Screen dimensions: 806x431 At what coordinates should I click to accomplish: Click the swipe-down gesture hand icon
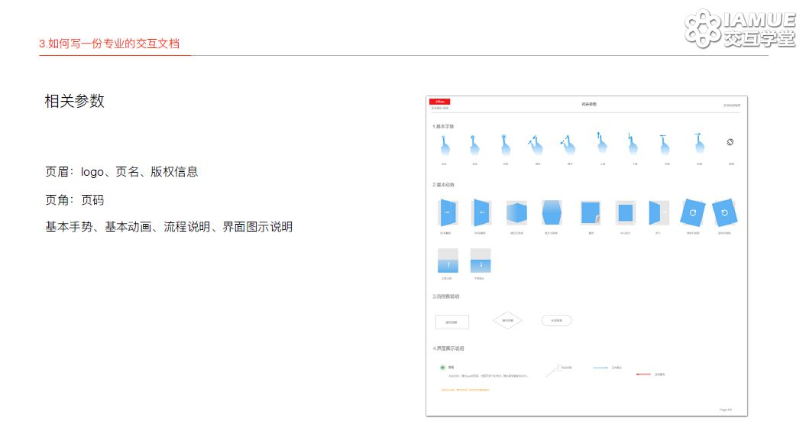click(x=633, y=144)
